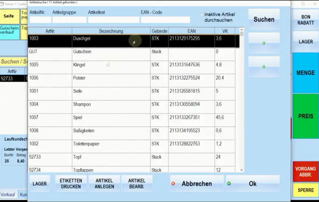Image resolution: width=319 pixels, height=202 pixels.
Task: Click the red Abbrechen cancel icon
Action: 173,184
